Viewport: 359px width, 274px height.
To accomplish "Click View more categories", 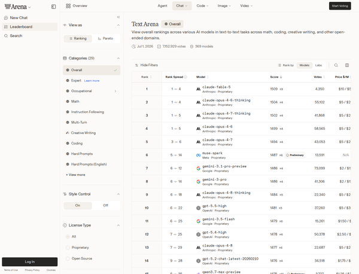I will 75,175.
